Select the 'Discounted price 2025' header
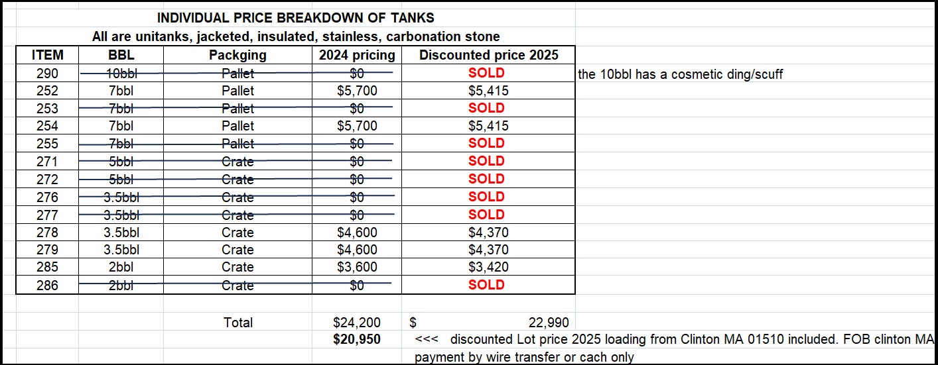 pyautogui.click(x=488, y=55)
